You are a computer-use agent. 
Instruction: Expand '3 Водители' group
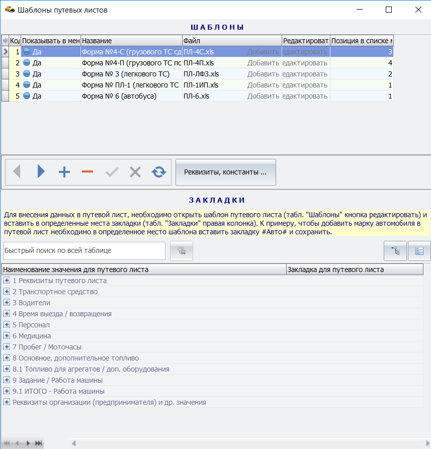click(7, 302)
